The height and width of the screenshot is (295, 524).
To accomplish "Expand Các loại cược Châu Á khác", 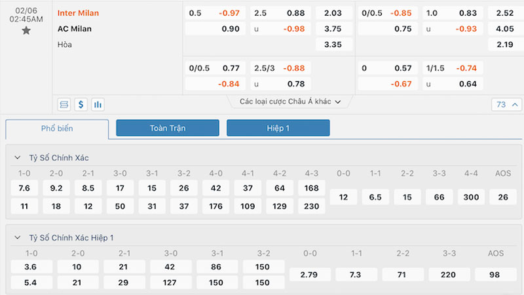I will point(290,102).
